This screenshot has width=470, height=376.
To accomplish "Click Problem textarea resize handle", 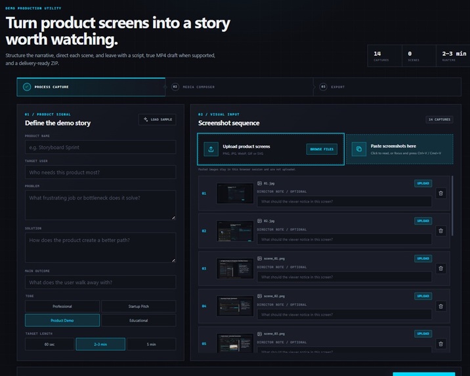I will [x=173, y=217].
